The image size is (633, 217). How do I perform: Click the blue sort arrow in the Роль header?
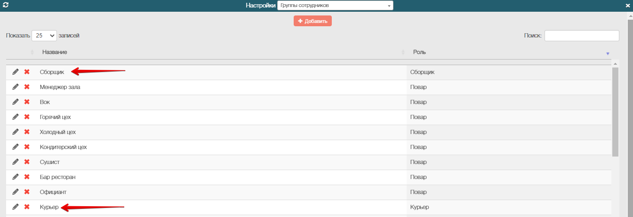(608, 53)
